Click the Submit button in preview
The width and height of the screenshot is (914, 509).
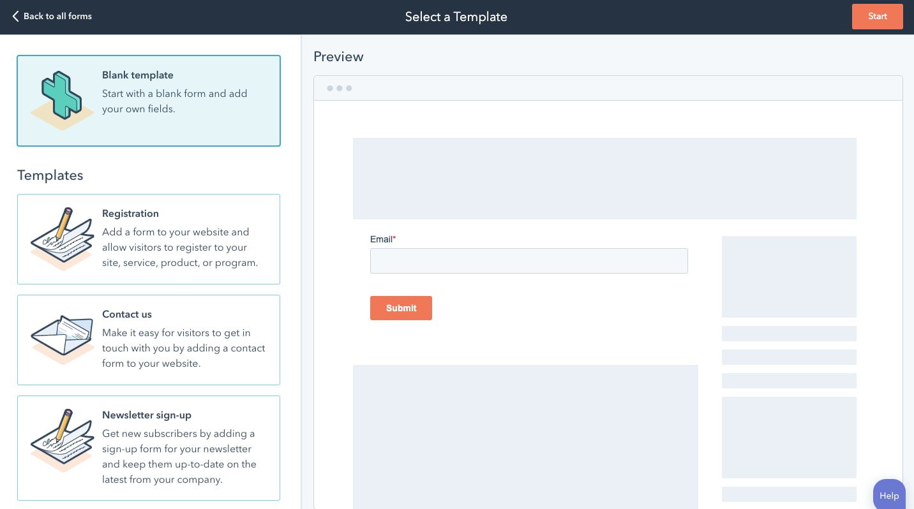tap(401, 308)
